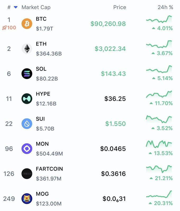Click the SOL 5.14% change value
This screenshot has width=180, height=211.
click(x=163, y=78)
